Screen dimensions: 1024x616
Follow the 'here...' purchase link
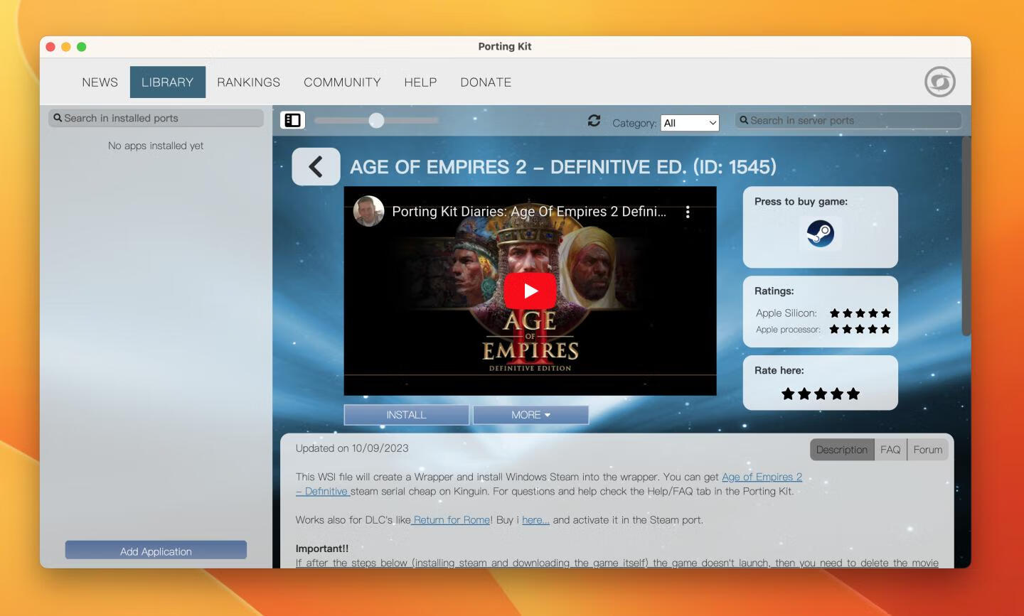535,520
